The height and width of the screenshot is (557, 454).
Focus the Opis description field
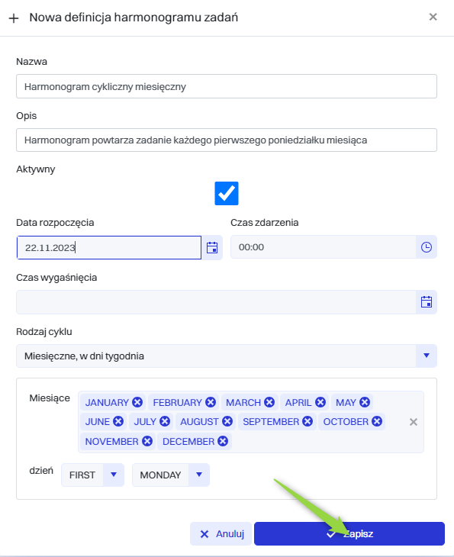(227, 140)
